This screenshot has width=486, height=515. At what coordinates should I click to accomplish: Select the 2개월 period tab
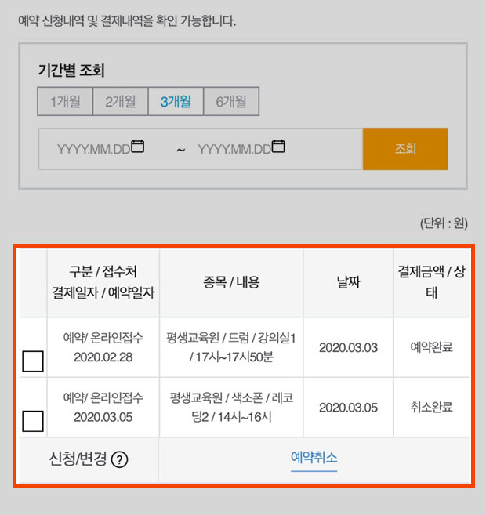click(x=121, y=101)
